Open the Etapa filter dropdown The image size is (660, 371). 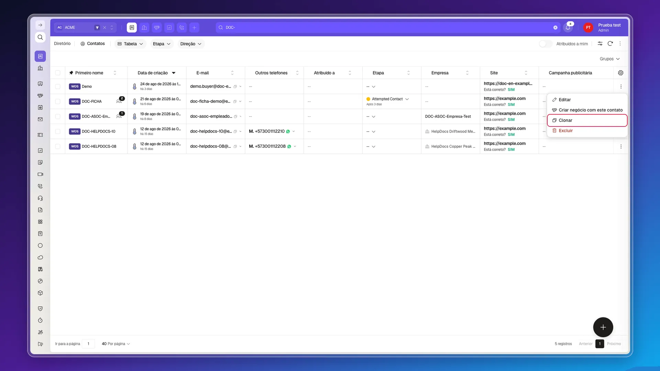pos(162,44)
